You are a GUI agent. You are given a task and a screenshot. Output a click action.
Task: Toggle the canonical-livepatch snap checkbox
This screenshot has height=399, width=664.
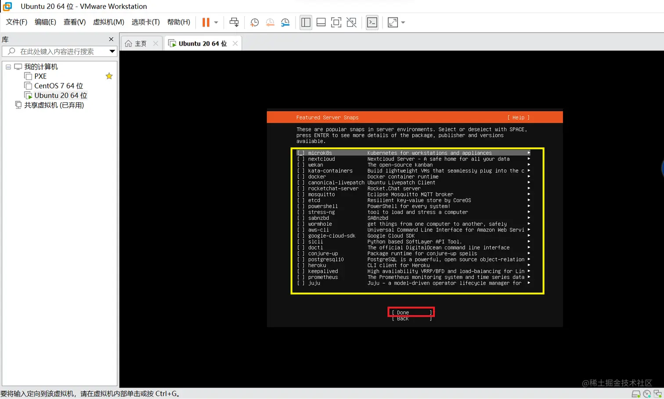pos(301,183)
